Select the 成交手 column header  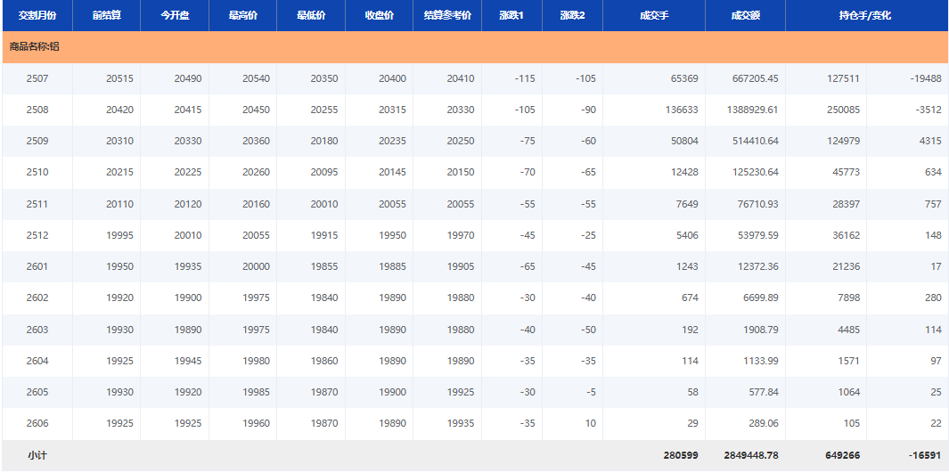(654, 16)
